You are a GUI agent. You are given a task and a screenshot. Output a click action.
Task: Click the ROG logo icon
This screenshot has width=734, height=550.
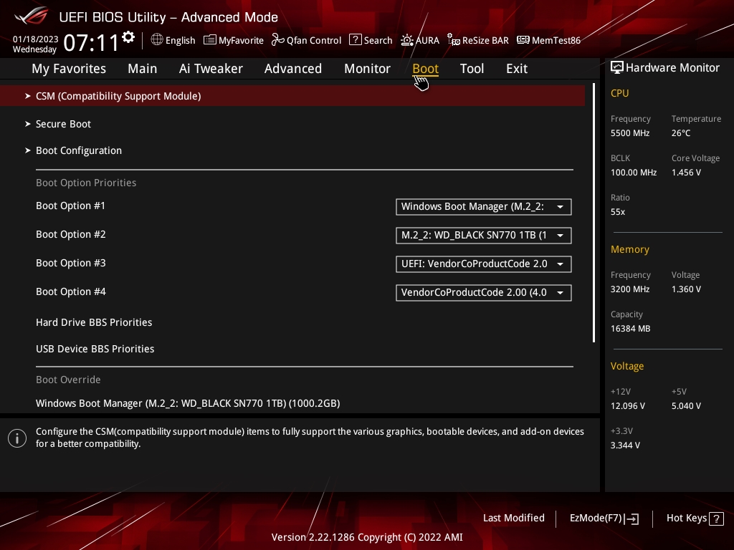pos(32,16)
